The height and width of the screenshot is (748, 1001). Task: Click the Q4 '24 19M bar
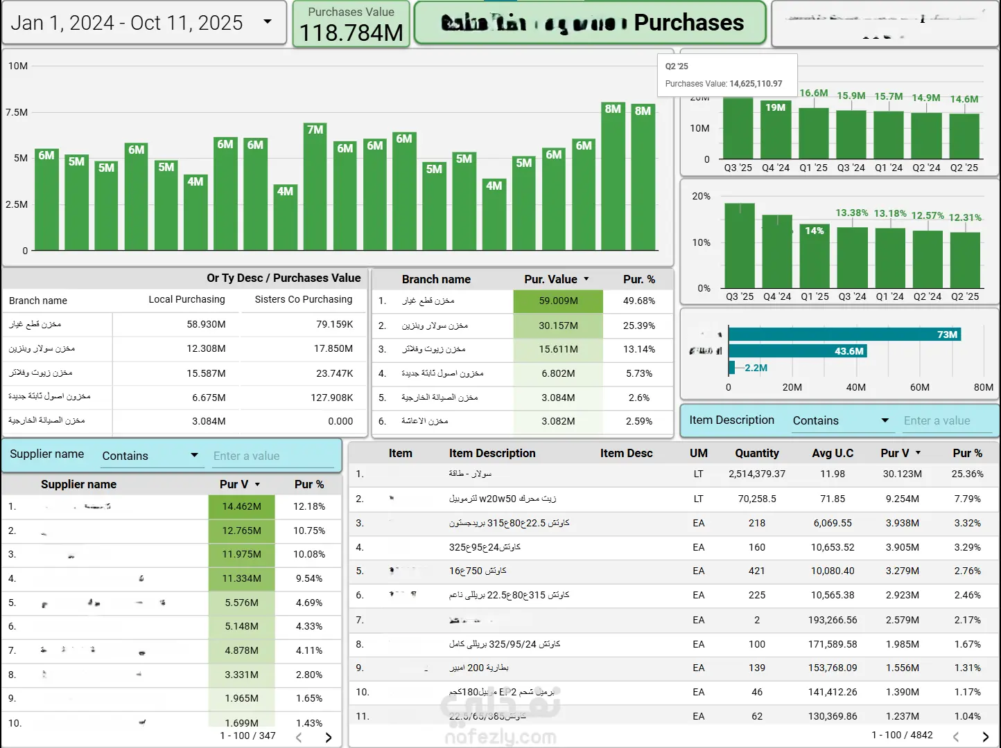(776, 130)
